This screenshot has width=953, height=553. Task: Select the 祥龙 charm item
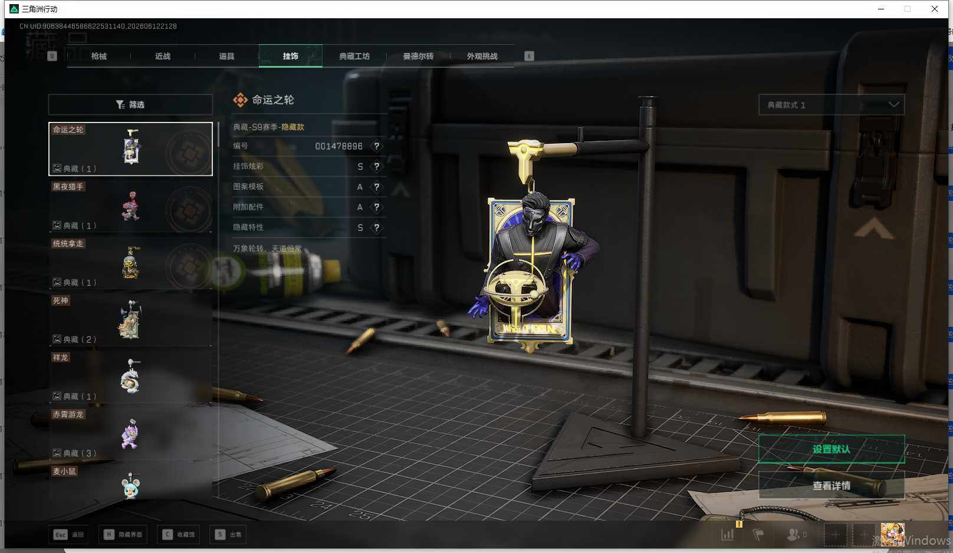[x=130, y=377]
